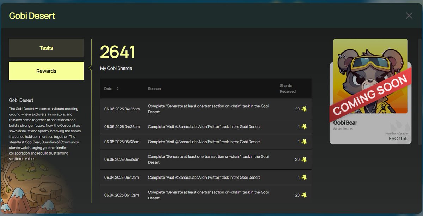Select date 06.05.2025 05:38am of Twitter visit row

click(122, 142)
